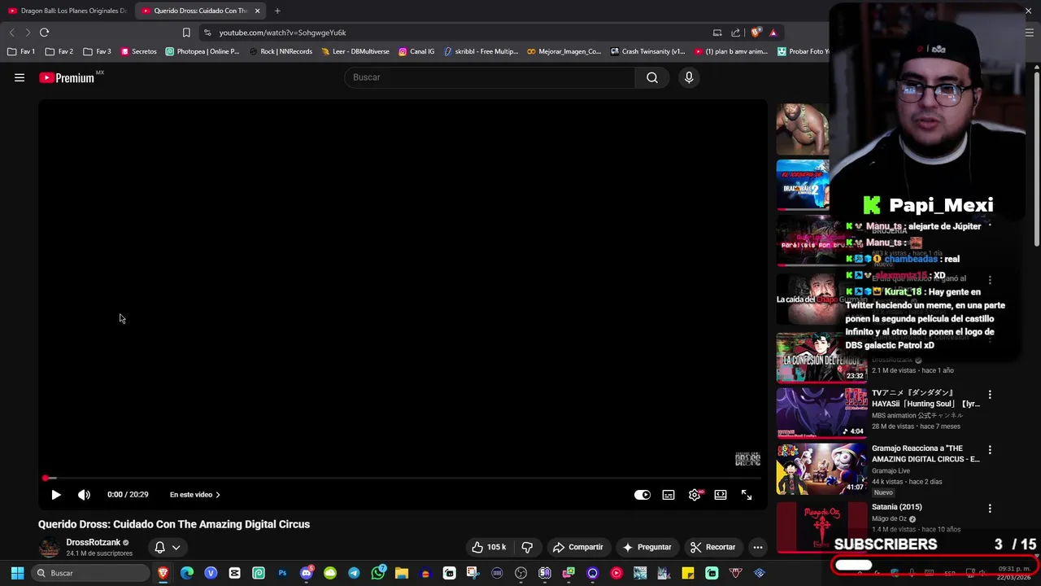Focus the YouTube Buscar search field
Image resolution: width=1041 pixels, height=586 pixels.
tap(490, 77)
